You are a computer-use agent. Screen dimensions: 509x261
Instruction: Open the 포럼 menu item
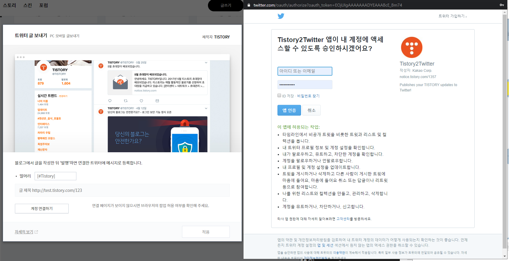click(44, 5)
